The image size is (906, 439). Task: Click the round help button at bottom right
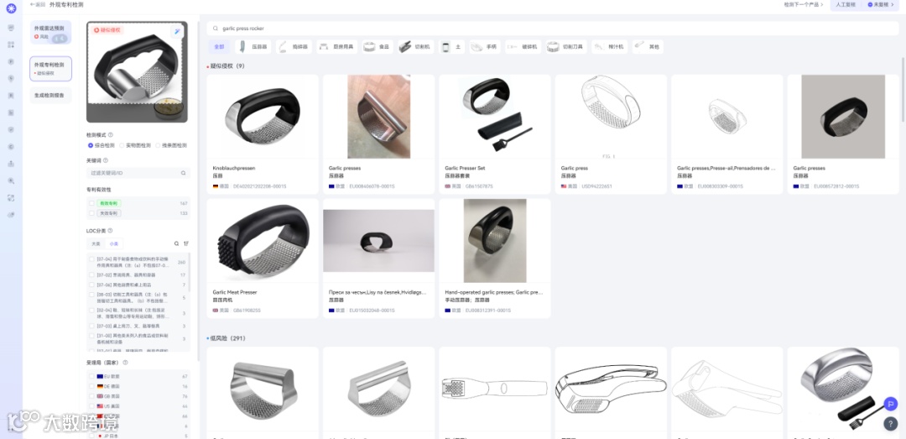pos(890,423)
